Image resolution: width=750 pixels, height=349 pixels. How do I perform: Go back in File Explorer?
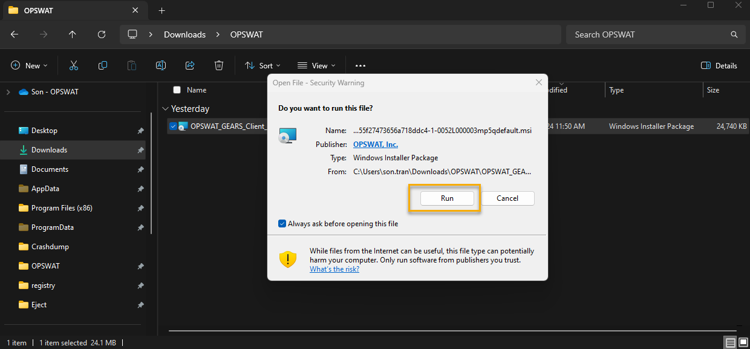click(15, 34)
